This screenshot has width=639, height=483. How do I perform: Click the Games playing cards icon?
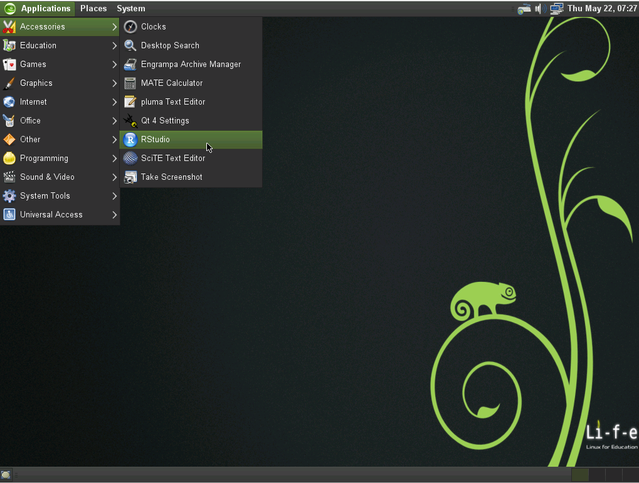(x=9, y=65)
